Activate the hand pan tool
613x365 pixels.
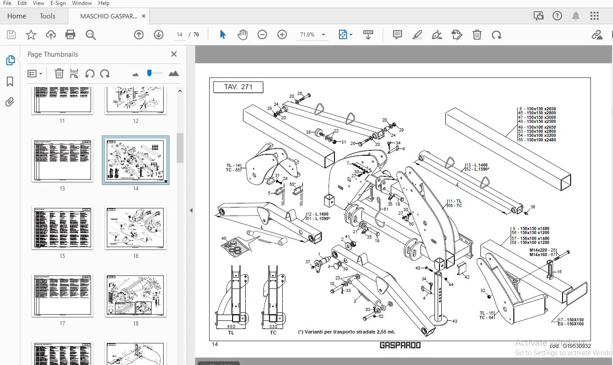point(242,35)
